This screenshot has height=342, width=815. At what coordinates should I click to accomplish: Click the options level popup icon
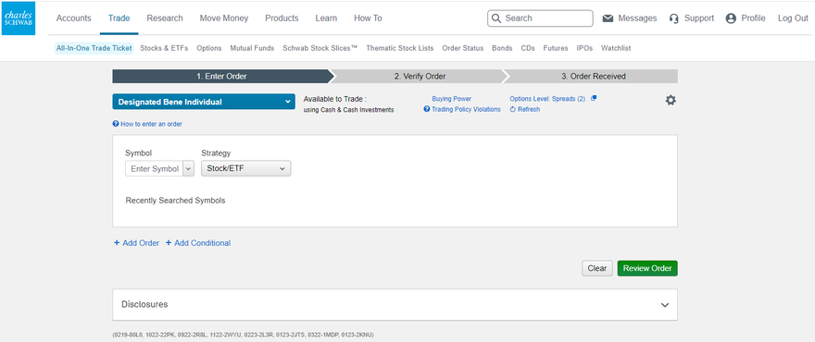point(594,98)
